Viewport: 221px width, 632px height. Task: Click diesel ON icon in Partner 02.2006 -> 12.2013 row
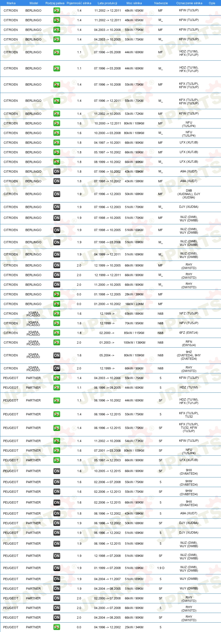click(57, 492)
